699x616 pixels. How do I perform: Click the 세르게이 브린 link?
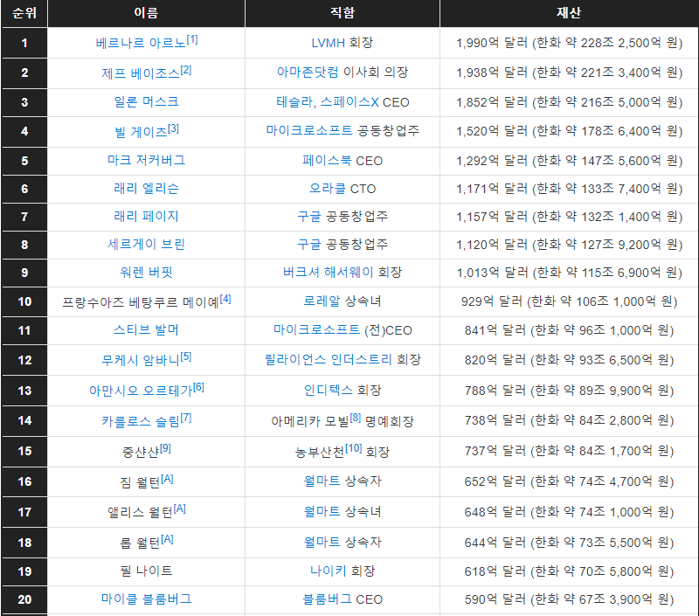(x=146, y=245)
